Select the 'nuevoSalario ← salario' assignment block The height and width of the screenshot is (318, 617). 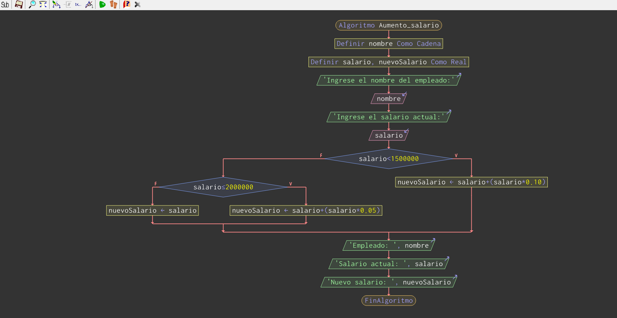[x=152, y=210]
